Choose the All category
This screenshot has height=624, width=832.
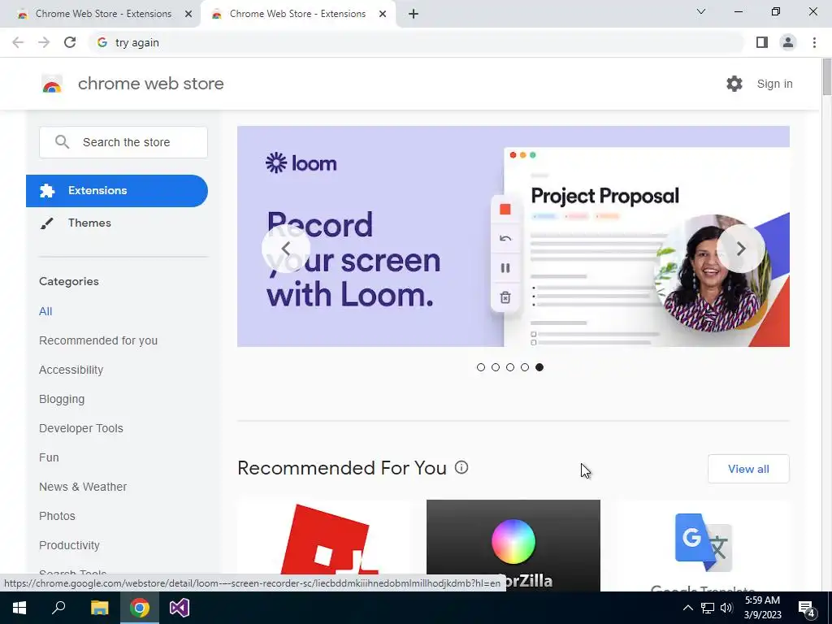point(45,311)
